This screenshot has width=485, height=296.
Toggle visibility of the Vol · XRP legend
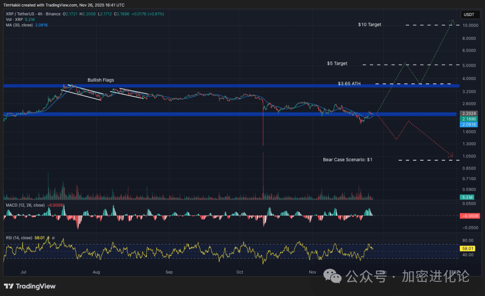point(14,20)
